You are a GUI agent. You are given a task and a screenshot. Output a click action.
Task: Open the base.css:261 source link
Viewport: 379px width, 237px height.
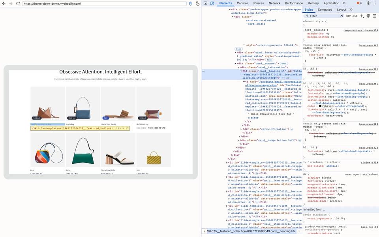pos(369,84)
